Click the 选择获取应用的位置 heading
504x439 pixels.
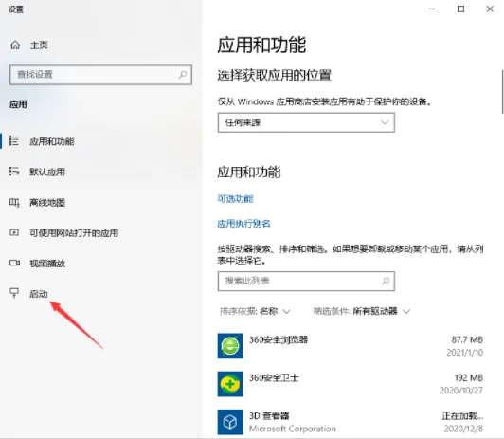click(274, 75)
